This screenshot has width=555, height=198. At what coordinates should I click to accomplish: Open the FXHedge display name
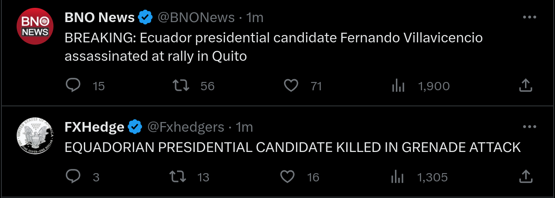94,127
